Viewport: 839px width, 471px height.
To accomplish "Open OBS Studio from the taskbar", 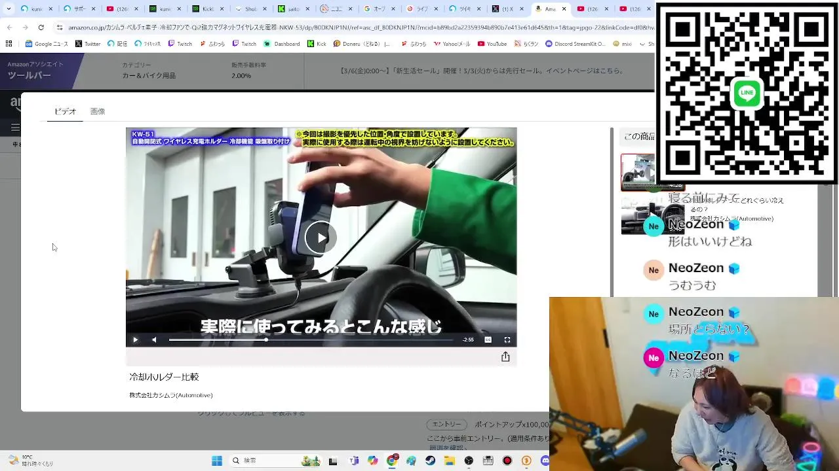I will (x=469, y=461).
